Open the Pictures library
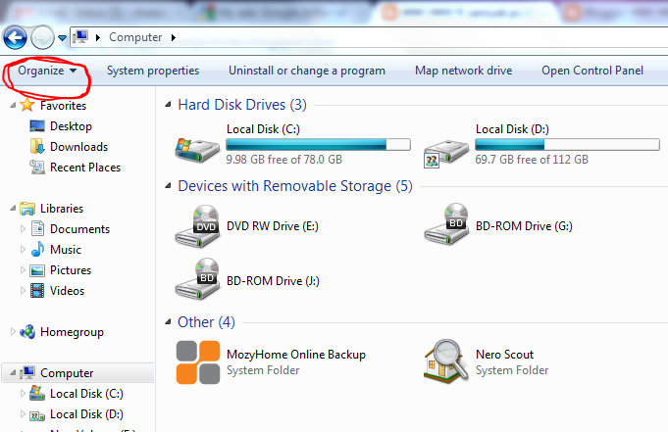This screenshot has height=432, width=668. pyautogui.click(x=71, y=270)
